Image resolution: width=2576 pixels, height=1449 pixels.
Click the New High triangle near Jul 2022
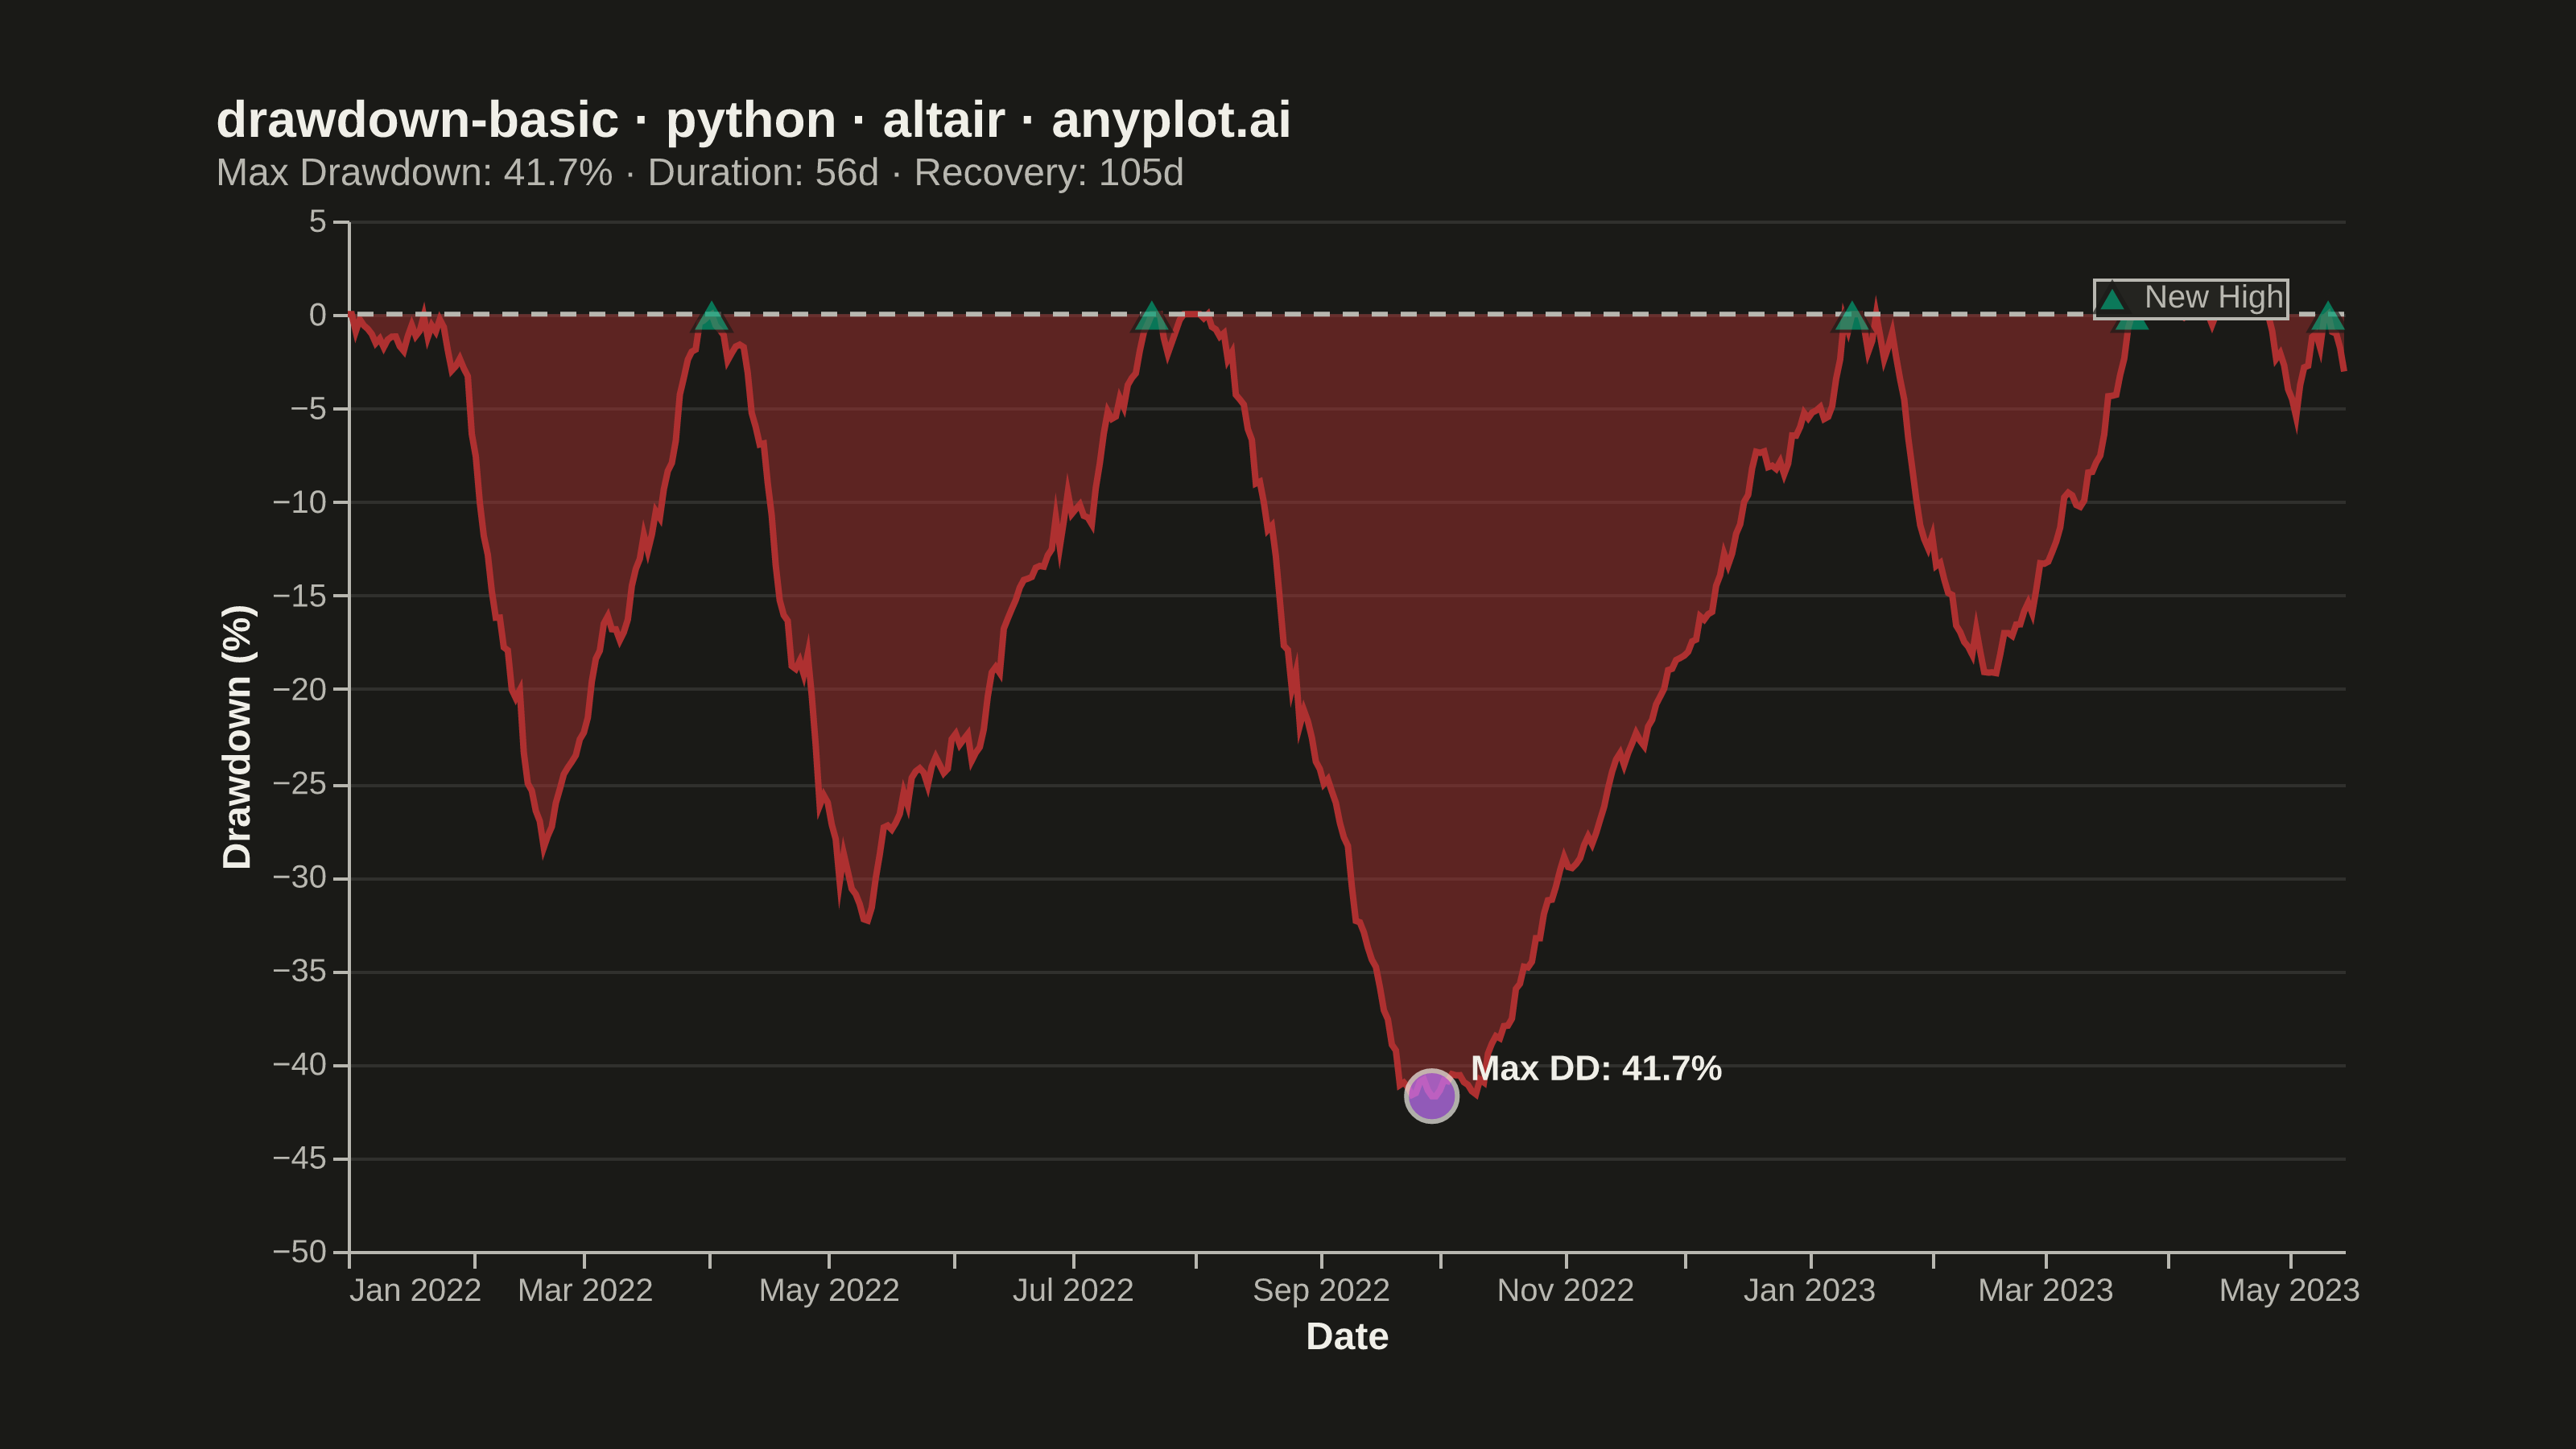pyautogui.click(x=1151, y=316)
